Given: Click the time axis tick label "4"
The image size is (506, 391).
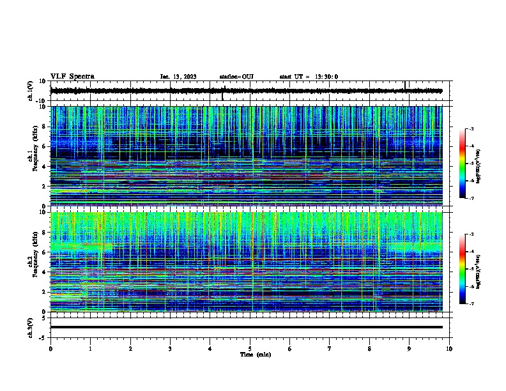Looking at the screenshot, I should click(x=210, y=349).
